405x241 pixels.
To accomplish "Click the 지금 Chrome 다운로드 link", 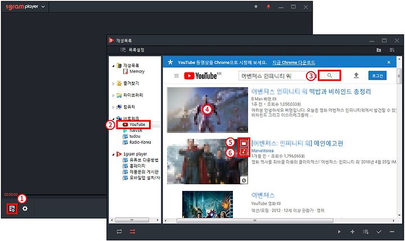I will click(x=294, y=62).
